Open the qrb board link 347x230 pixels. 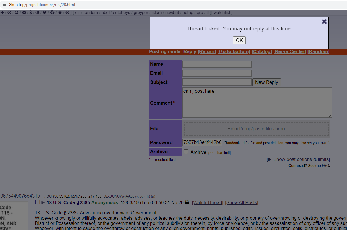[200, 13]
